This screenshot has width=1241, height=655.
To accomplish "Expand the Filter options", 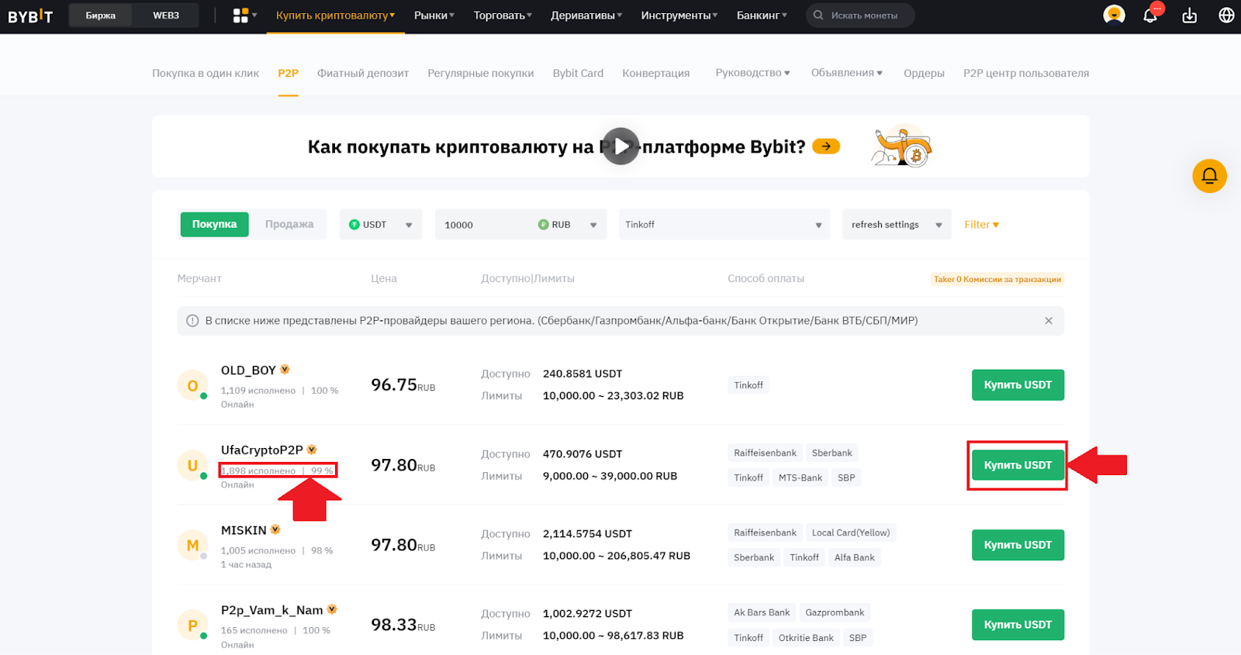I will click(x=981, y=224).
